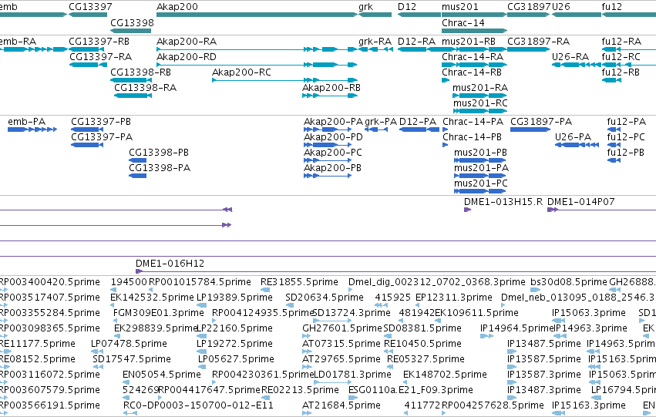The image size is (656, 417).
Task: Click EST label FGM309E01.3prime
Action: [159, 313]
